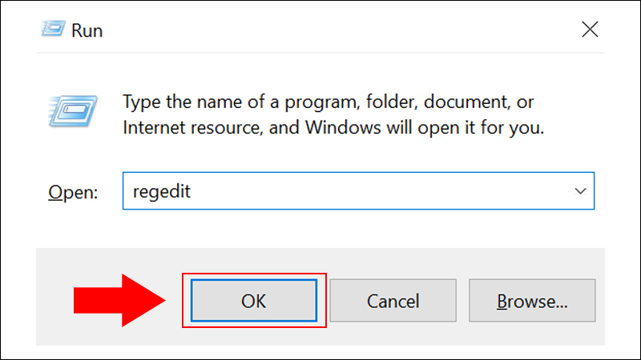Viewport: 641px width, 360px height.
Task: Click inside the Open text field
Action: tap(358, 191)
